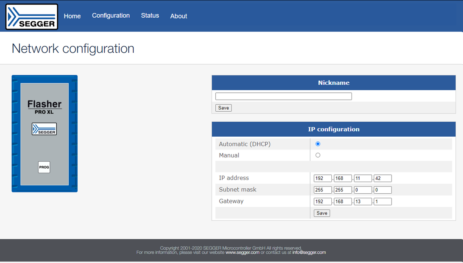The image size is (463, 263).
Task: Click the third octet of Gateway field
Action: pyautogui.click(x=363, y=201)
